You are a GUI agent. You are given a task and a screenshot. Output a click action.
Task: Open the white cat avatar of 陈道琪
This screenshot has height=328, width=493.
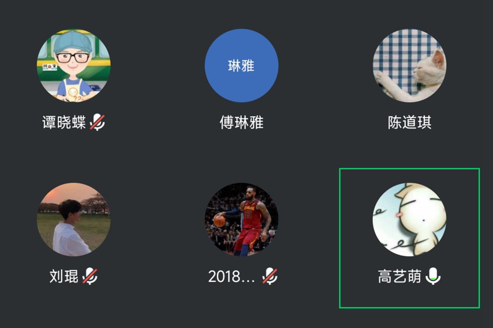tap(410, 66)
